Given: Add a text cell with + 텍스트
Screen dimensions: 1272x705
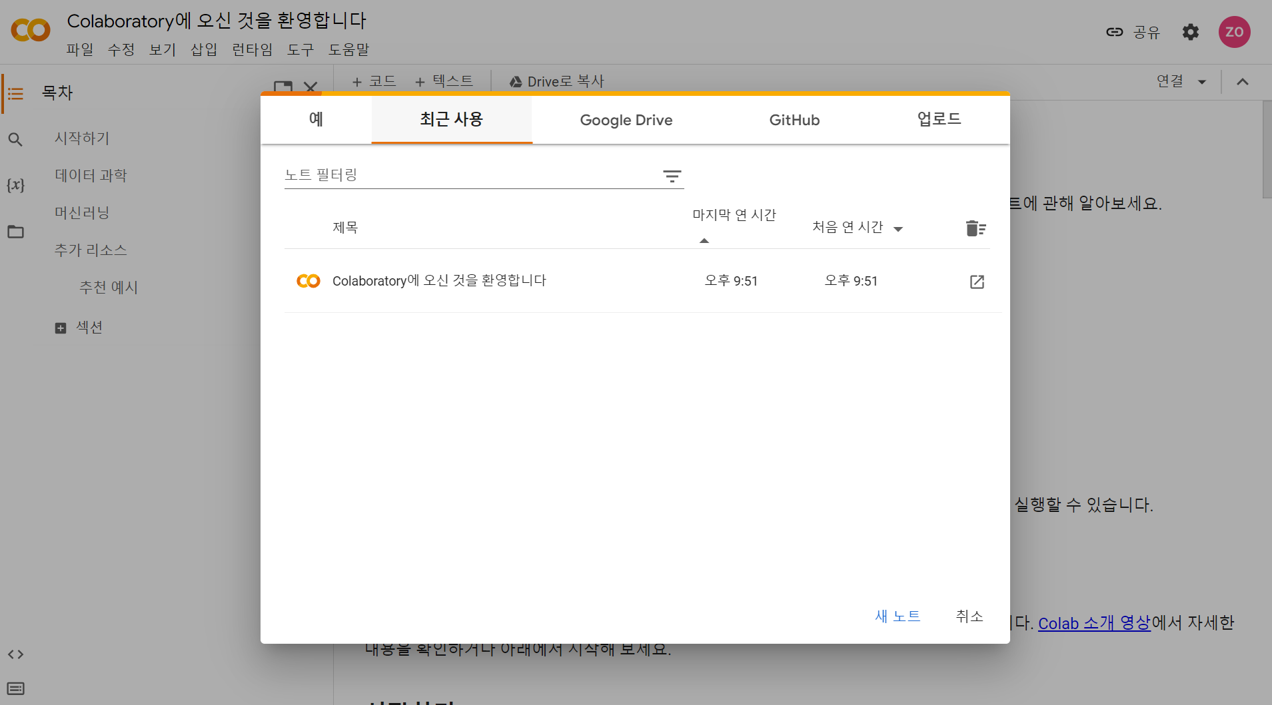Looking at the screenshot, I should (x=444, y=81).
